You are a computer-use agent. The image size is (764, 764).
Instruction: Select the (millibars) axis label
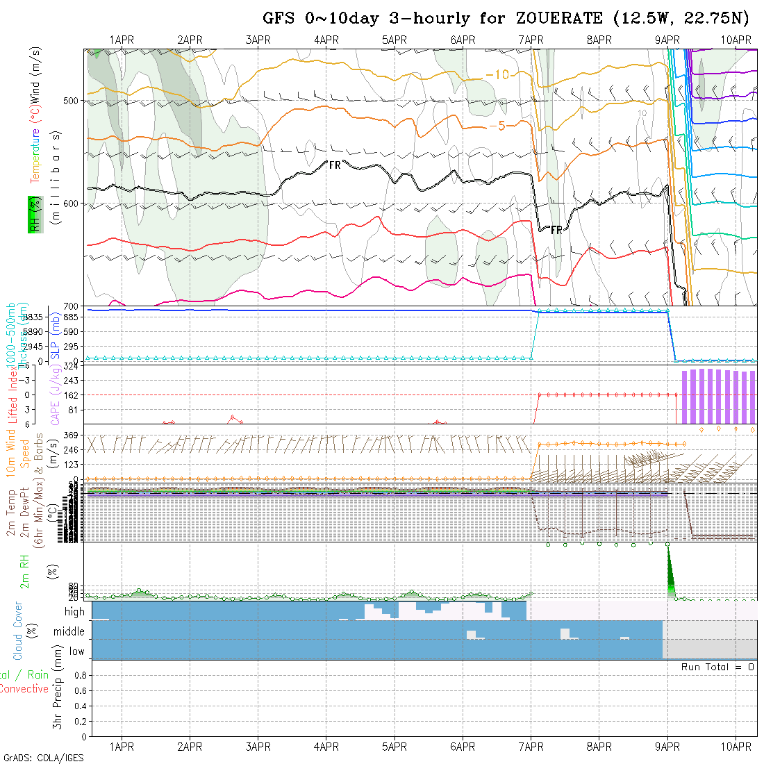[56, 177]
